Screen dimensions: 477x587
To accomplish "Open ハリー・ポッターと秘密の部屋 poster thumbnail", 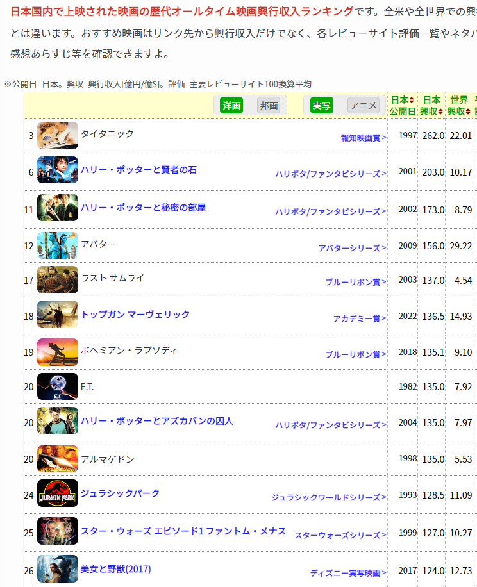I will [x=58, y=208].
